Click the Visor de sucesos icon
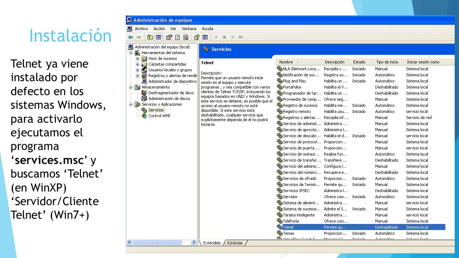Image resolution: width=459 pixels, height=258 pixels. (x=144, y=58)
